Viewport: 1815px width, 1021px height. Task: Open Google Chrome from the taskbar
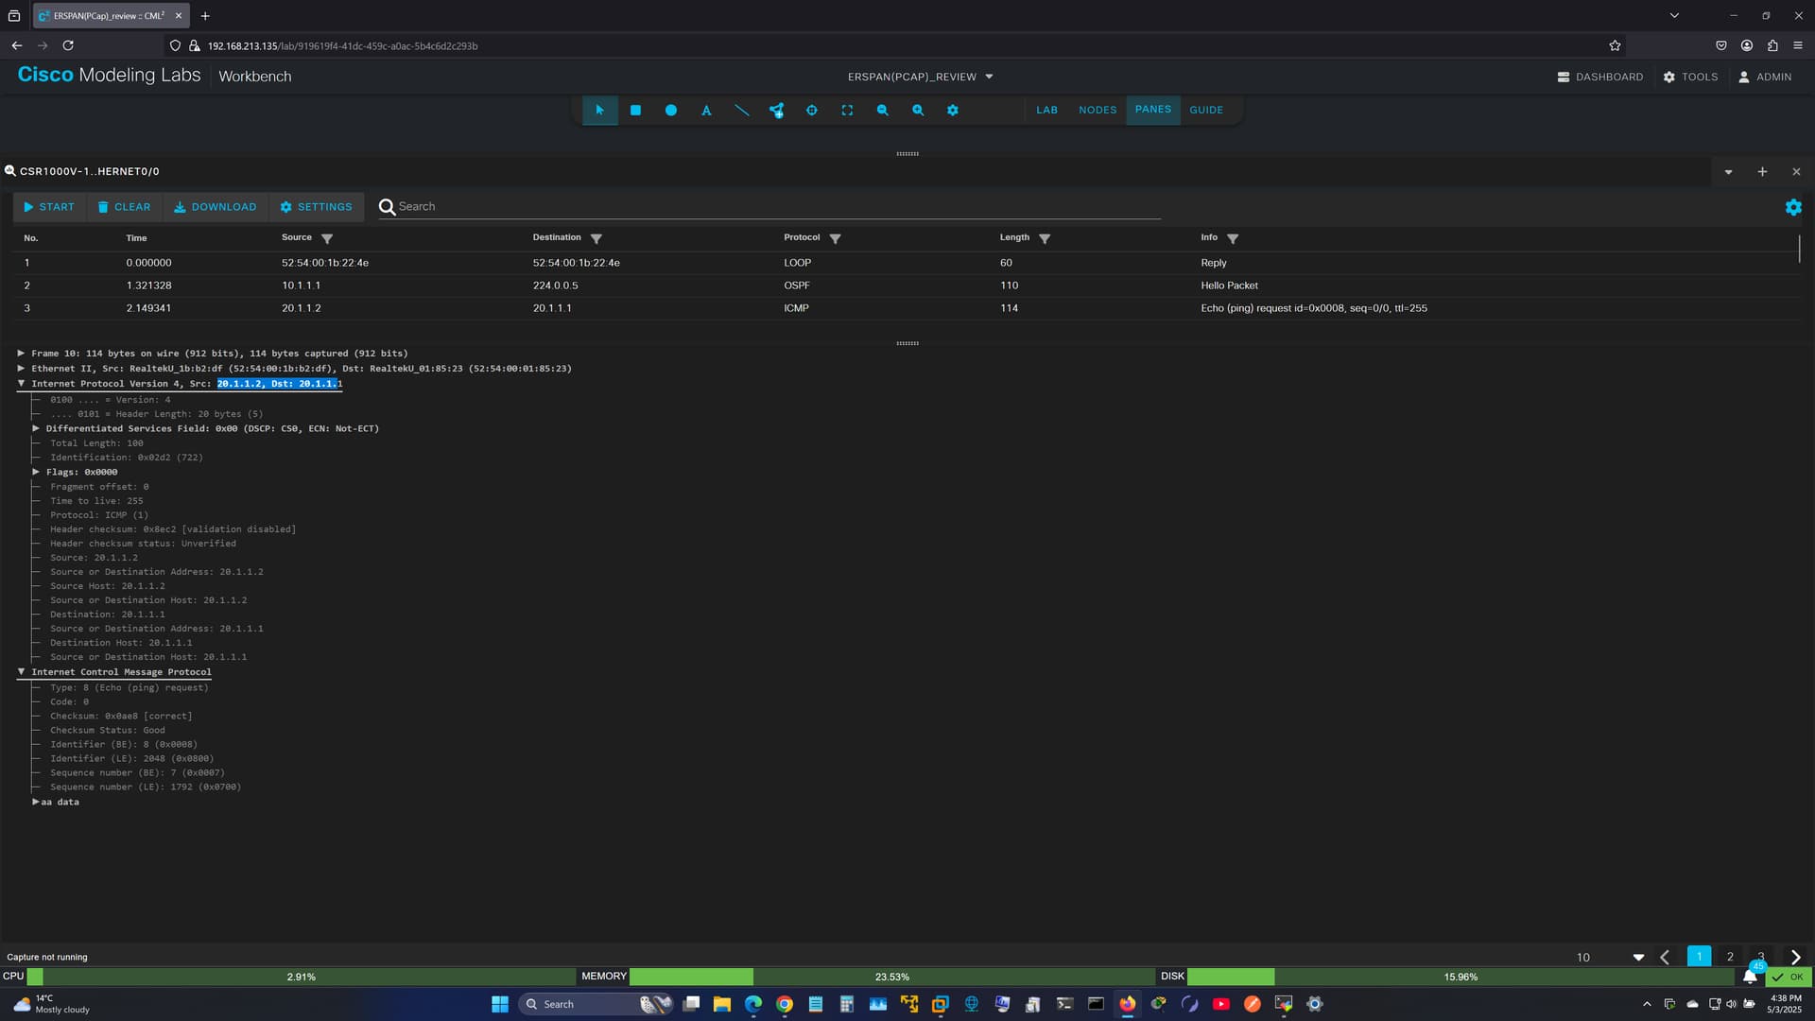(x=785, y=1004)
